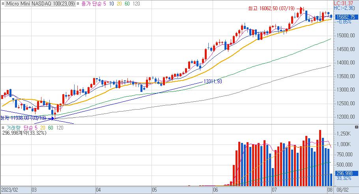Click the 13500,00 price axis label
Viewport: 359px width, 194px height.
tap(346, 76)
